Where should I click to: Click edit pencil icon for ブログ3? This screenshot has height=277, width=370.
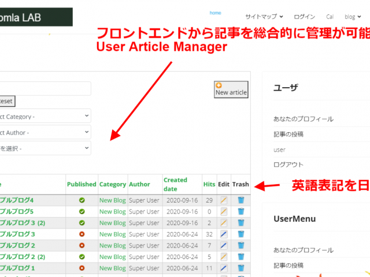[x=224, y=234]
